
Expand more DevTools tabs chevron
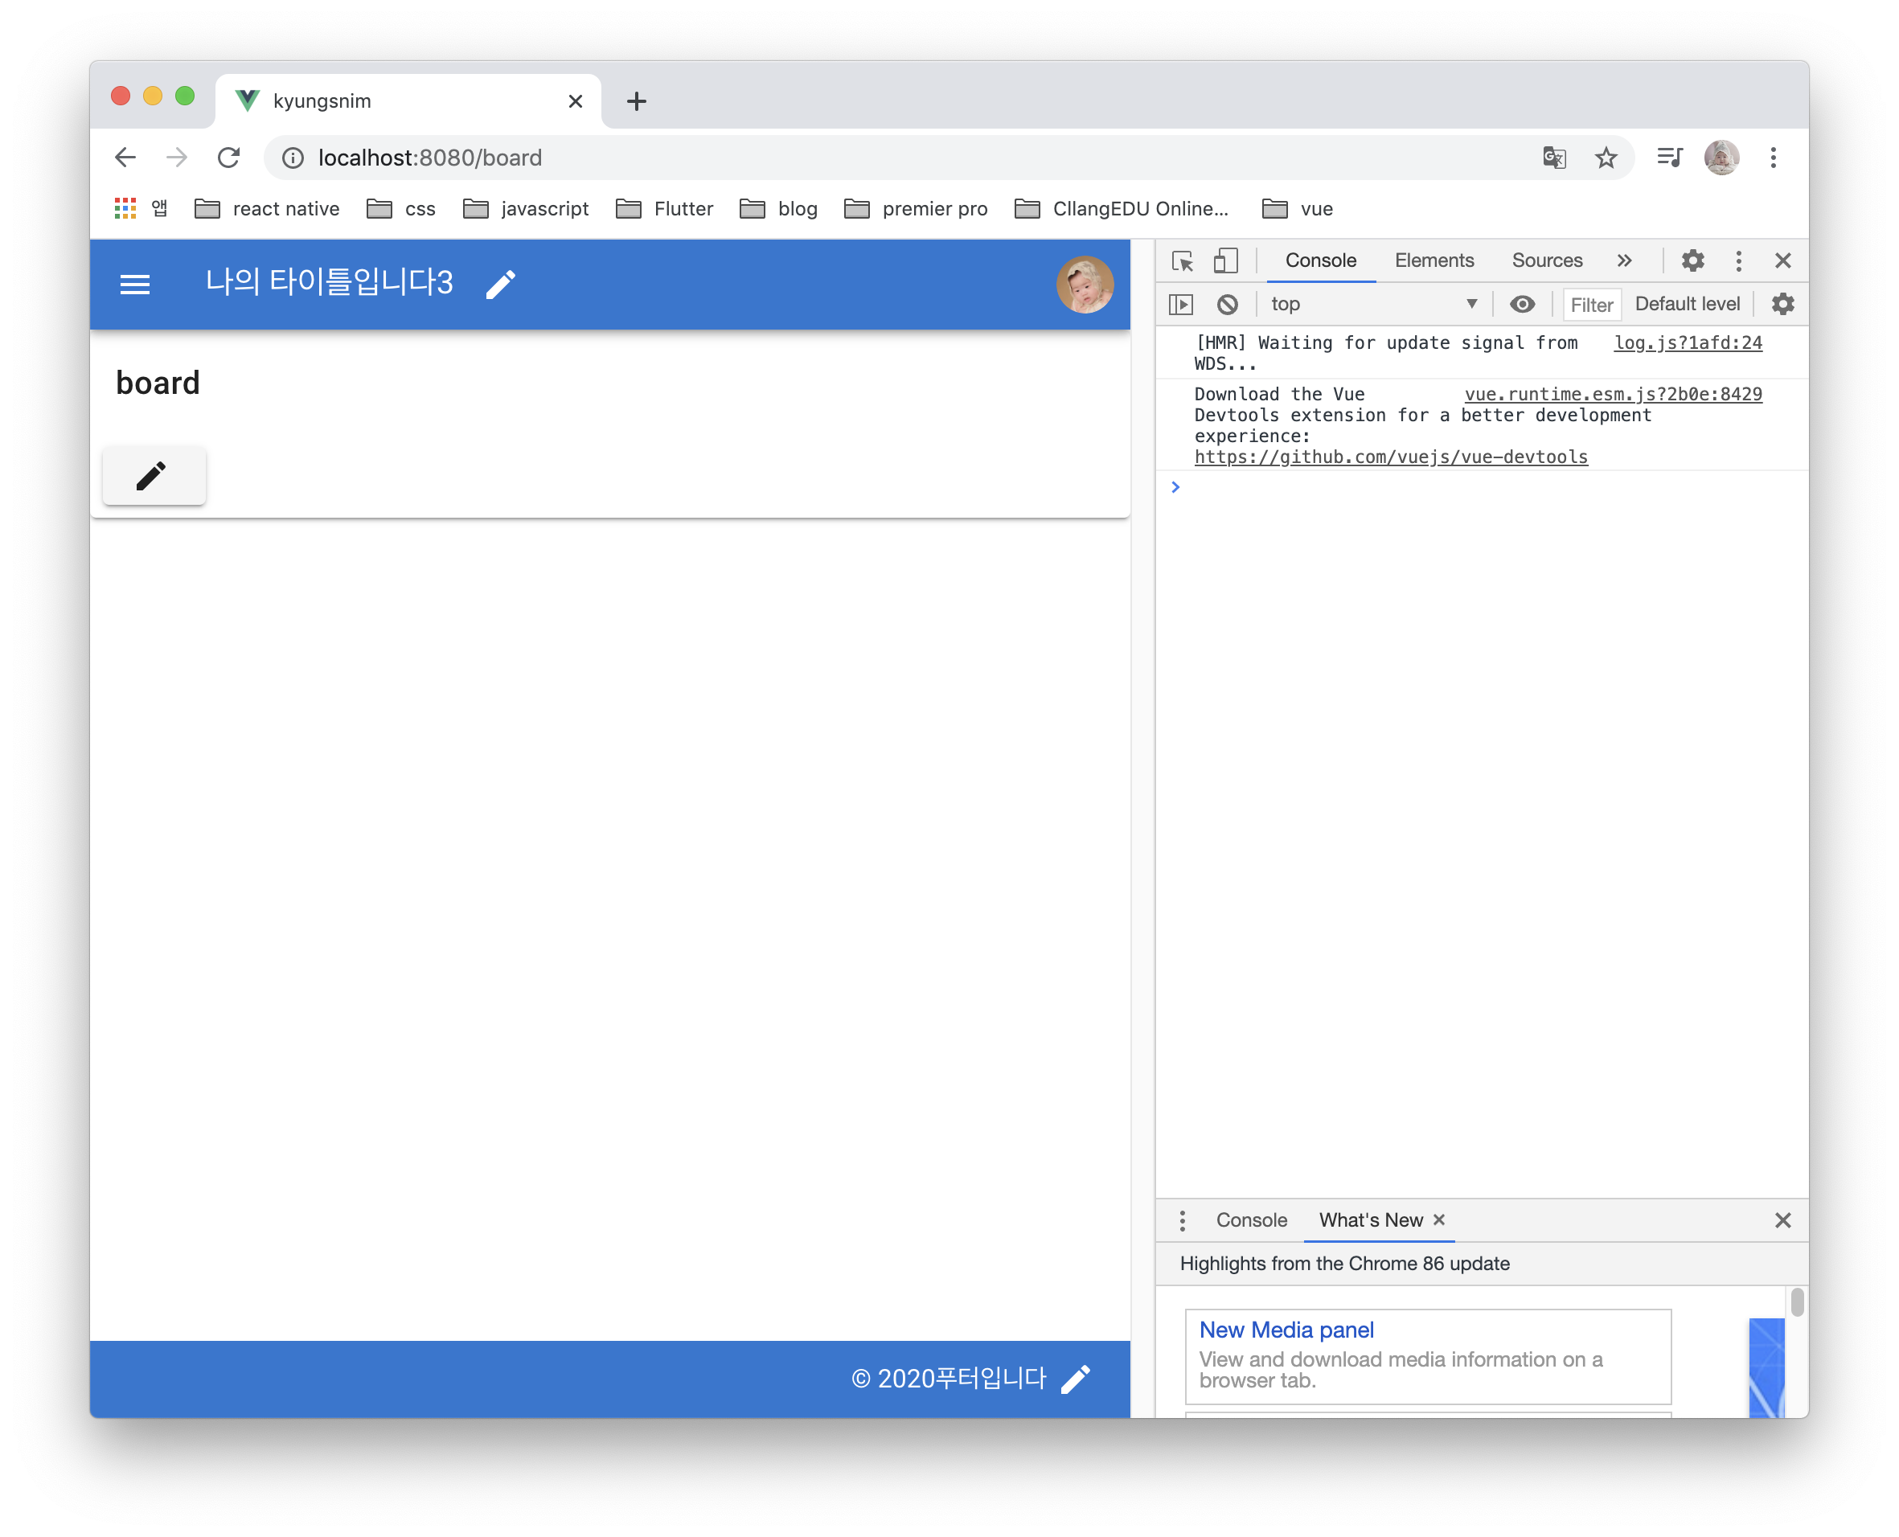[1624, 260]
